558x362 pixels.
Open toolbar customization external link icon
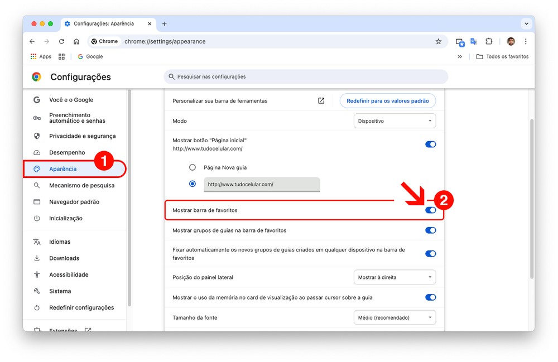321,101
